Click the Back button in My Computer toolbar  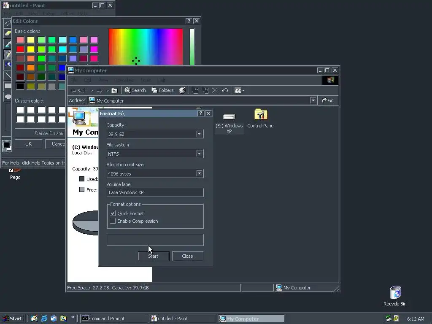click(79, 90)
